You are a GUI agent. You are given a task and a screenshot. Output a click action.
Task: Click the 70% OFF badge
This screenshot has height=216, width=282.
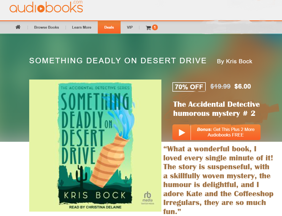(189, 87)
